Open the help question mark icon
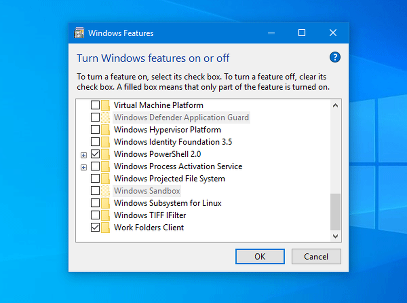 (335, 57)
